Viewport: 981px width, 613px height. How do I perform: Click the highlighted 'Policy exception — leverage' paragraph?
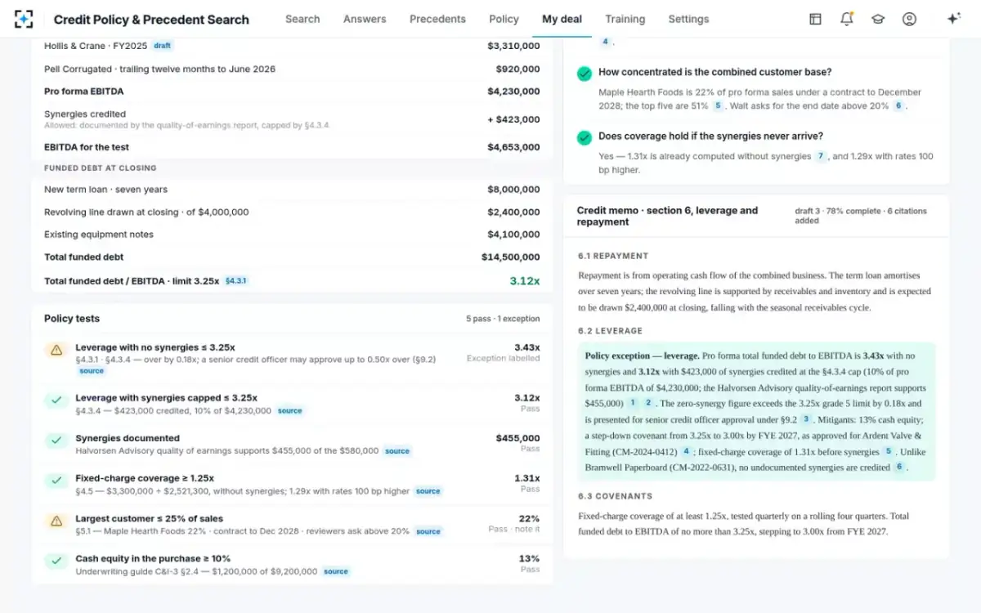(x=756, y=411)
